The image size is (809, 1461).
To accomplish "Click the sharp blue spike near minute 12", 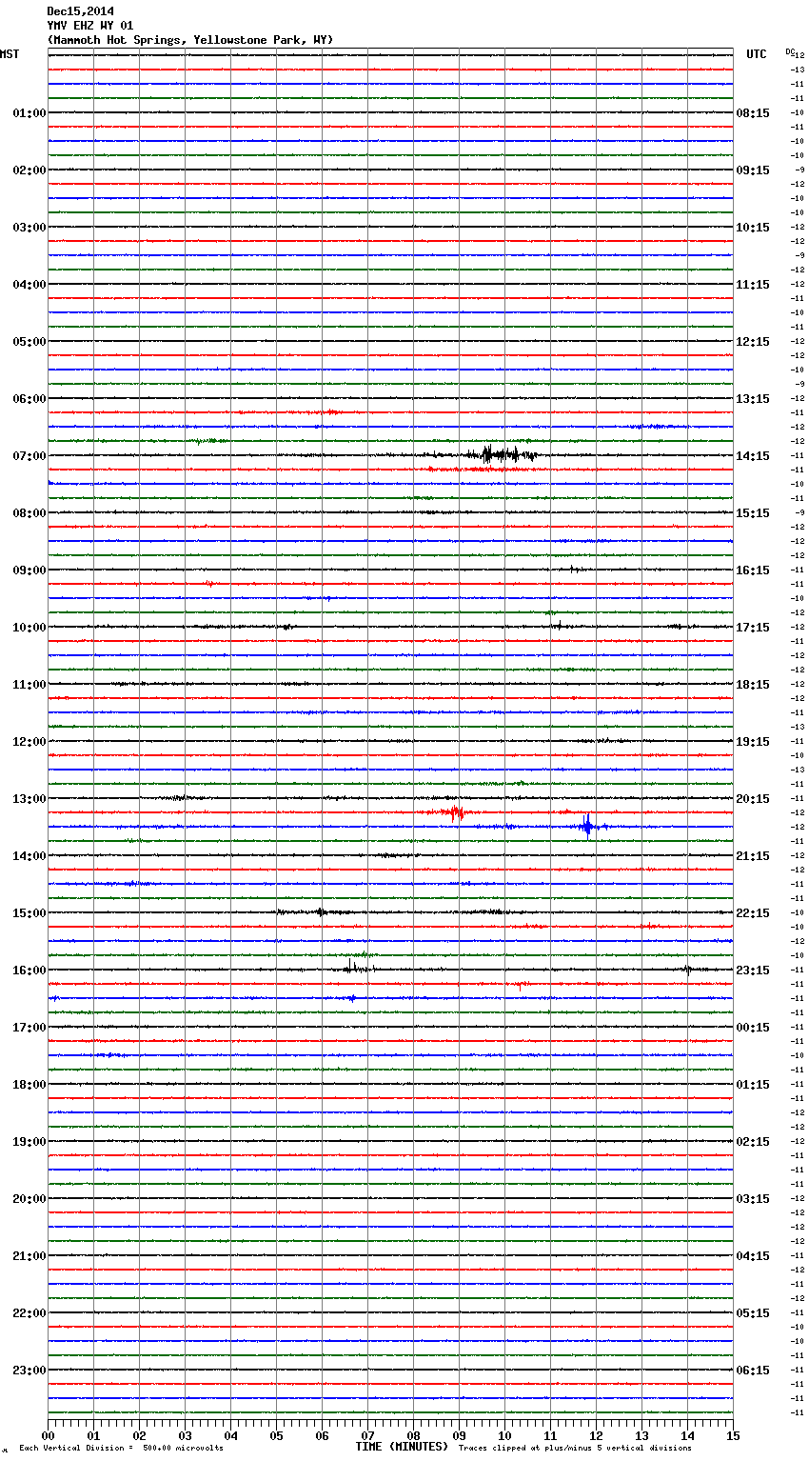I will (x=588, y=826).
